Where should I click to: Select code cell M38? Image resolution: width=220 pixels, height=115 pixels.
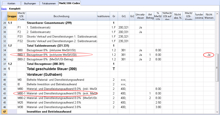click(21, 107)
